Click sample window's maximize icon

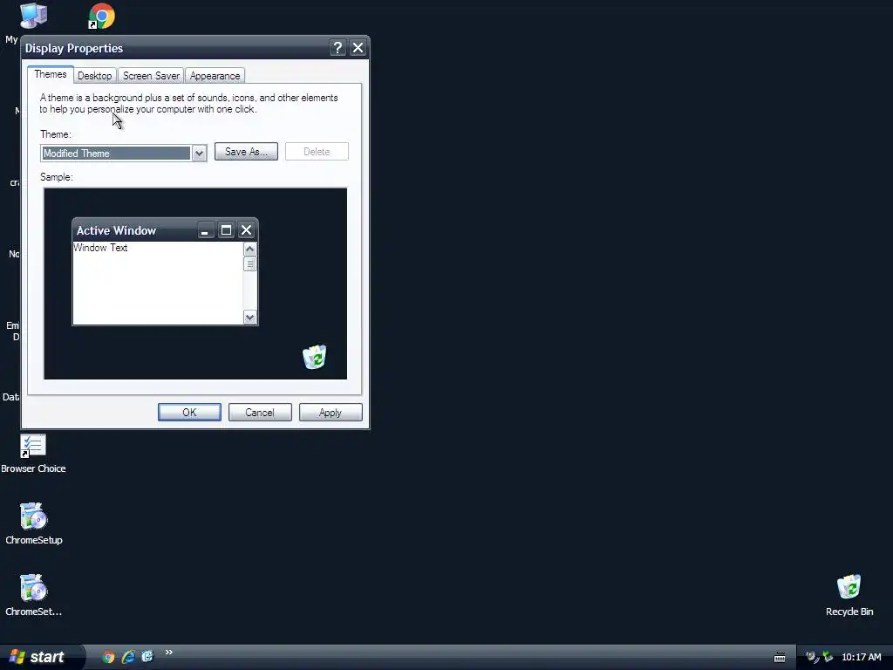click(226, 230)
